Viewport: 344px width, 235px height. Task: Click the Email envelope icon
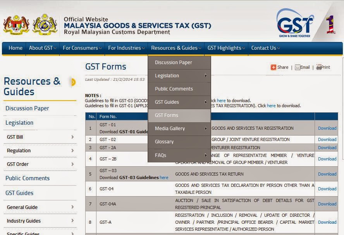click(x=298, y=67)
